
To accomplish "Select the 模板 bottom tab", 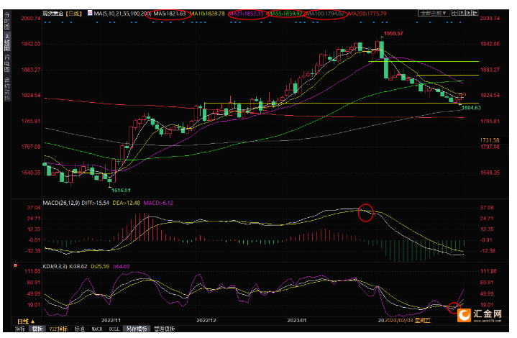I will 37,329.
